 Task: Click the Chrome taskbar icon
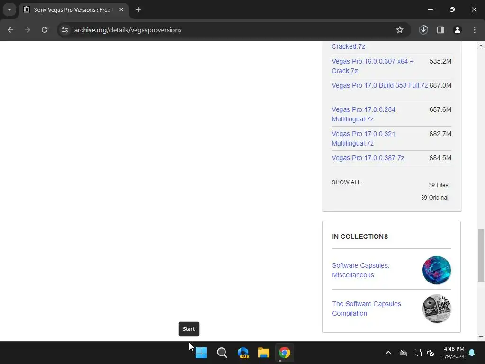[x=285, y=353]
